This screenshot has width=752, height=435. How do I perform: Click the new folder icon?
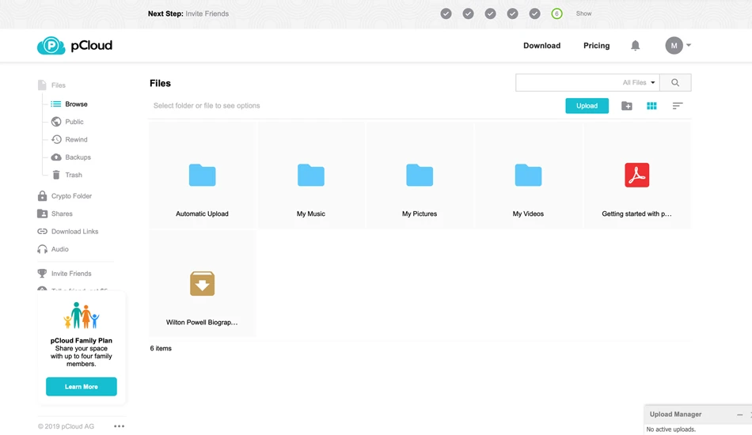[x=626, y=106]
